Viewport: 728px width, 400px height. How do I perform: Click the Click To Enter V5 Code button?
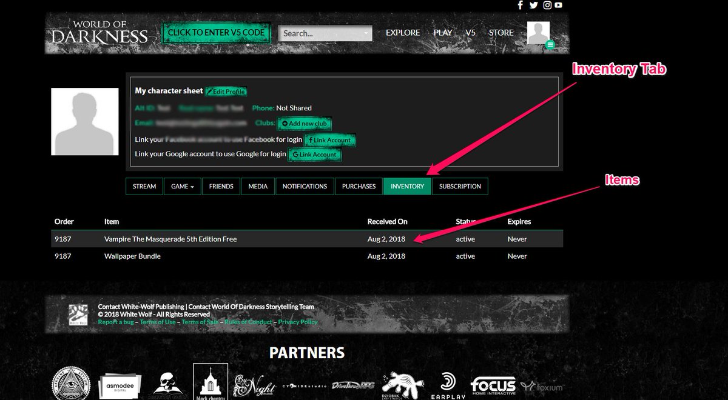tap(216, 33)
